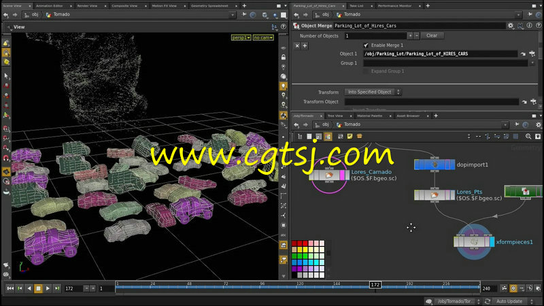The width and height of the screenshot is (544, 306).
Task: Expand the parameter pane path dropdown
Action: [518, 14]
